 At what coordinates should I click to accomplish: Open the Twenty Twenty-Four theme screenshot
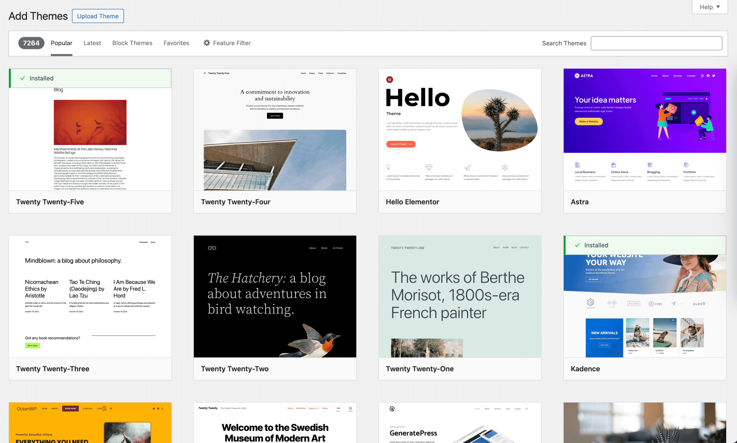[x=275, y=130]
